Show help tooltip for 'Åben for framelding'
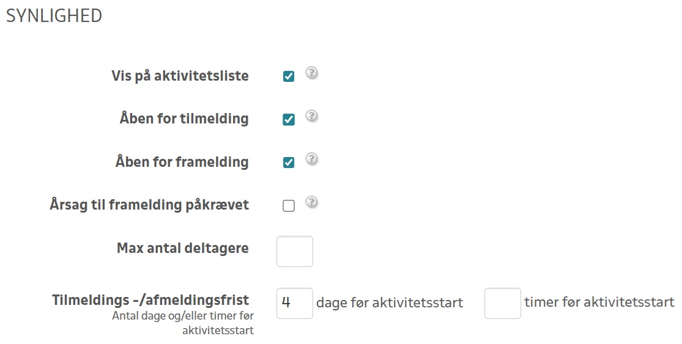This screenshot has width=682, height=344. (311, 159)
